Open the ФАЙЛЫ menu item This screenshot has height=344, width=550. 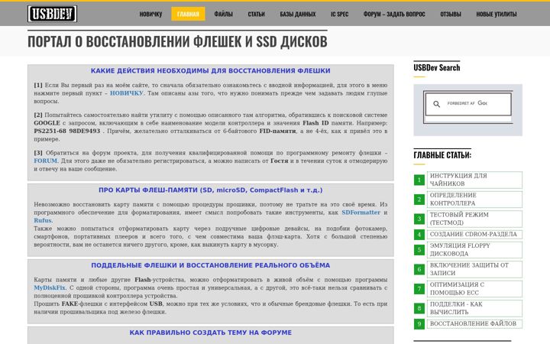click(x=223, y=14)
